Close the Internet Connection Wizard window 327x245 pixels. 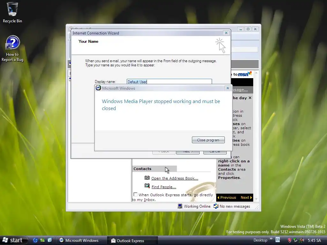226,33
